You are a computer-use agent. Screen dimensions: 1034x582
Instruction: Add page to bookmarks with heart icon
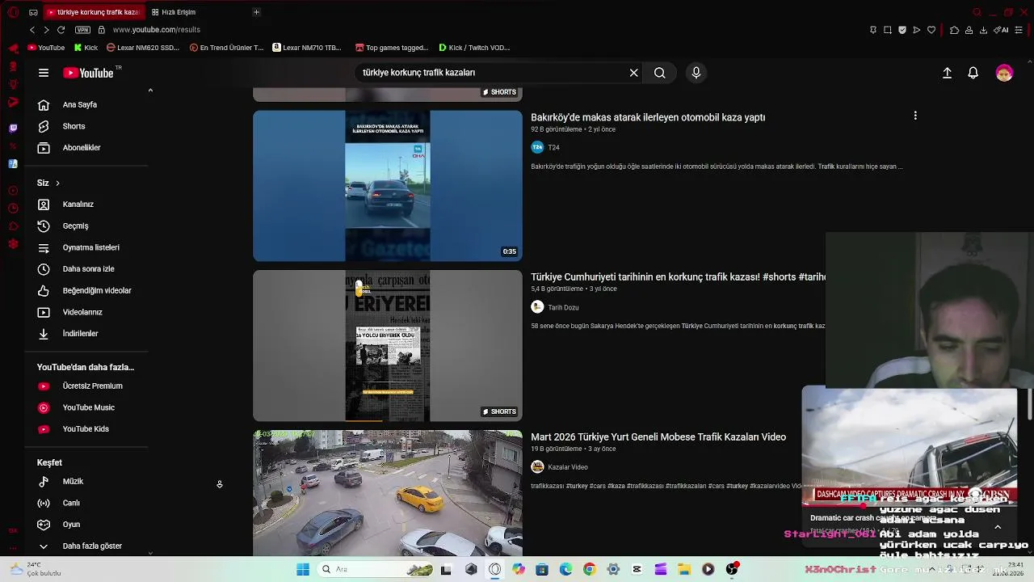click(931, 30)
